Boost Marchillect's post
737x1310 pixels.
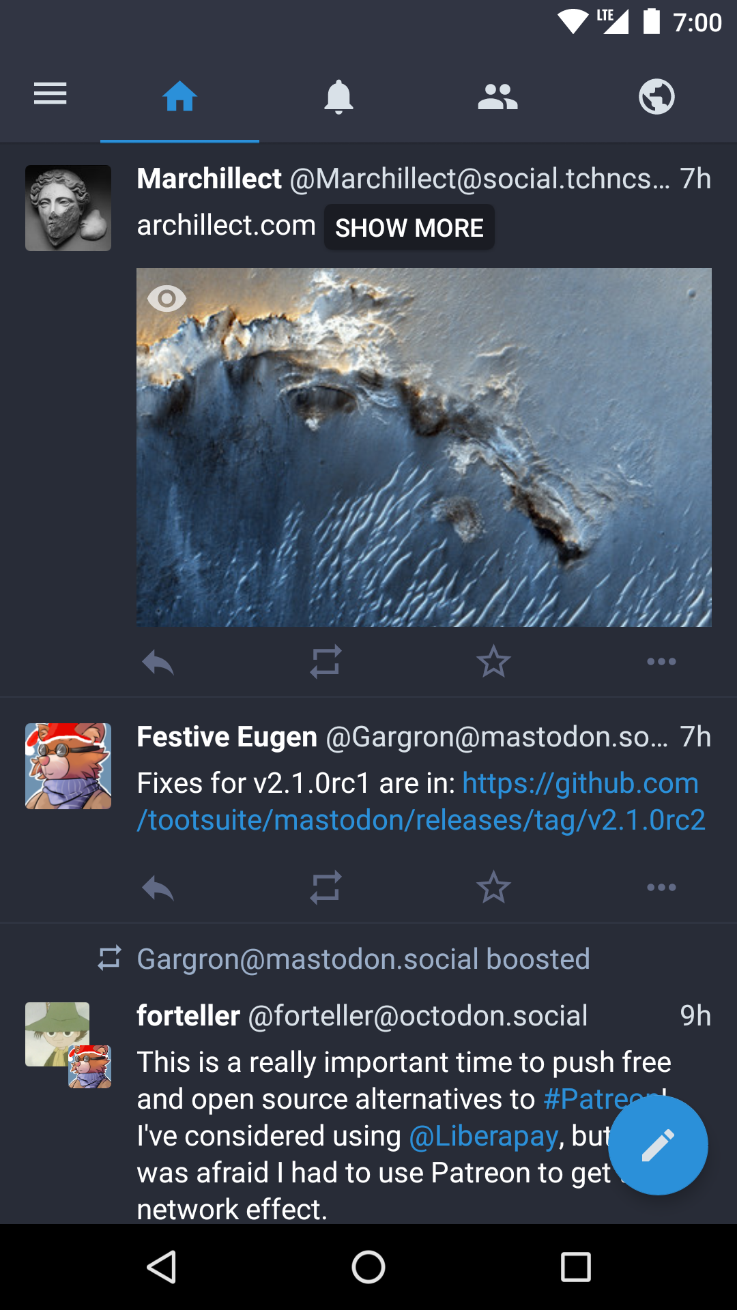pyautogui.click(x=326, y=662)
